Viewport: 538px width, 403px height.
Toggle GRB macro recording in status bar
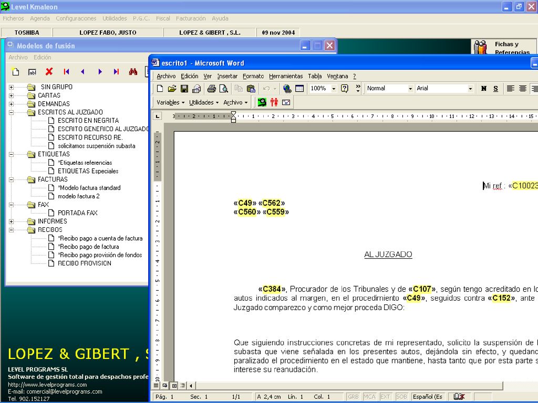(354, 397)
